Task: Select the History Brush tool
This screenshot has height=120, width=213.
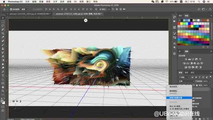Action: pyautogui.click(x=3, y=53)
